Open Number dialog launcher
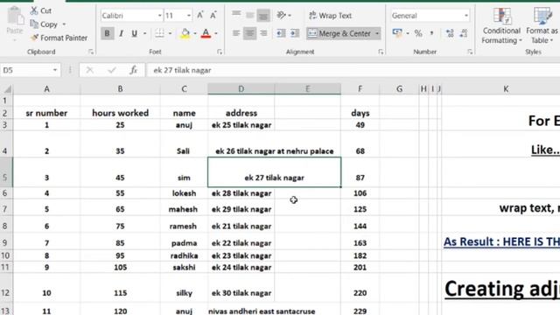 470,52
